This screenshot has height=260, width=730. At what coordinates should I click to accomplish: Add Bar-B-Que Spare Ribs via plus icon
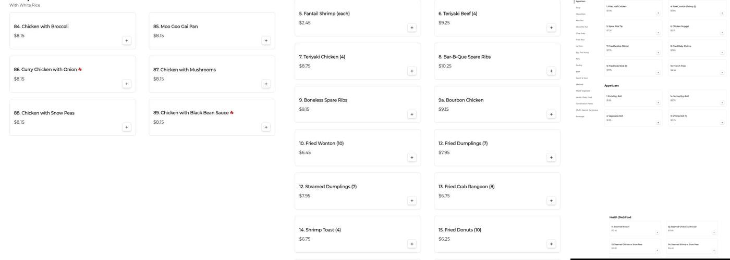coord(551,71)
